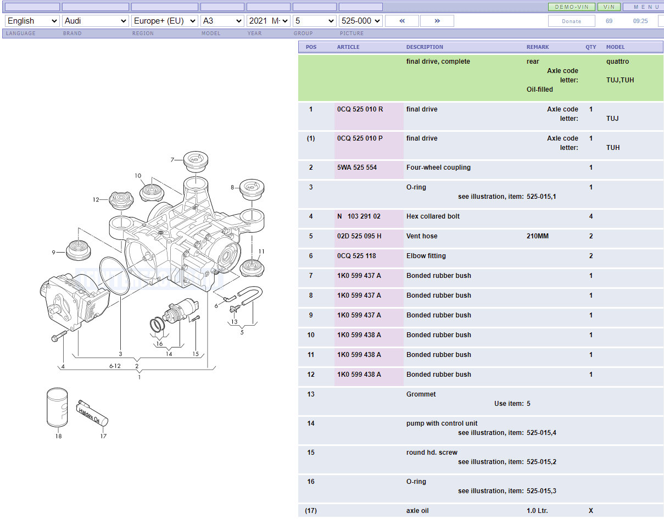Click the oil canister item 18 drawing
The height and width of the screenshot is (519, 664).
pos(57,408)
